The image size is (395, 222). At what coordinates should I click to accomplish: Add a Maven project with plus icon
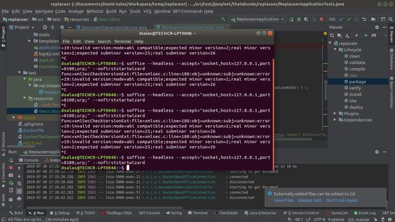click(x=357, y=36)
